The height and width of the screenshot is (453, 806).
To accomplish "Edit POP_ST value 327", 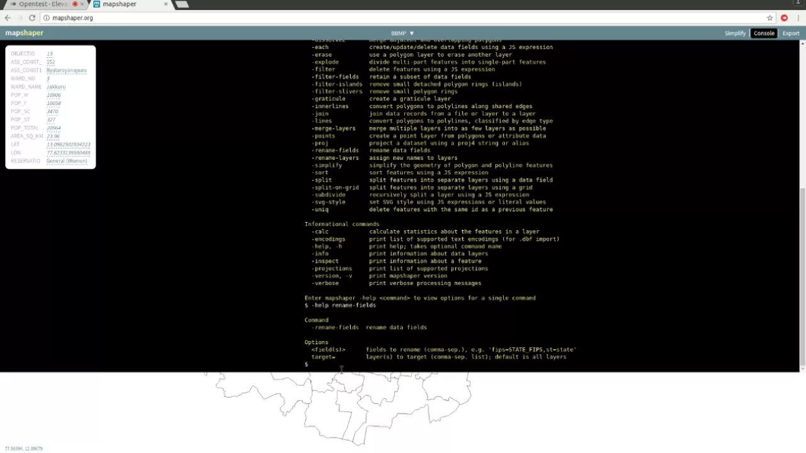I will (x=51, y=120).
